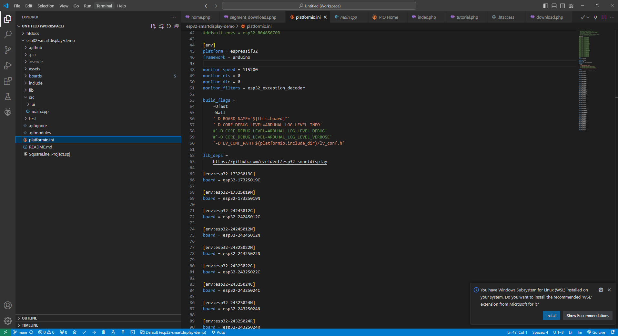Image resolution: width=618 pixels, height=336 pixels.
Task: Open the Accounts menu icon
Action: tap(8, 305)
